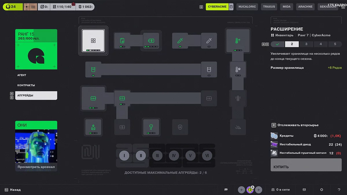Select the white inventory grid upgrade node
The height and width of the screenshot is (195, 347).
(93, 41)
